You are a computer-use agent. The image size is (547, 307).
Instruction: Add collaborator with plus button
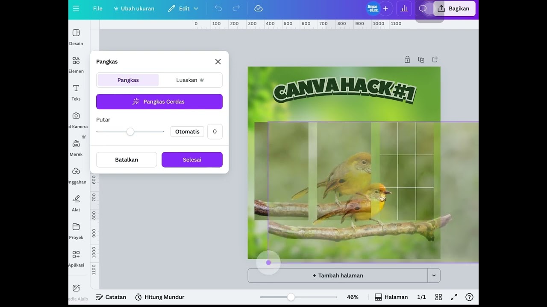385,9
